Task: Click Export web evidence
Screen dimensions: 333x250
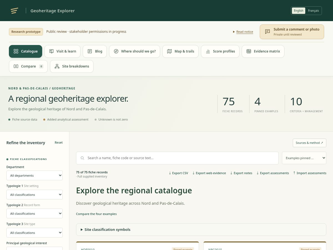Action: point(209,173)
